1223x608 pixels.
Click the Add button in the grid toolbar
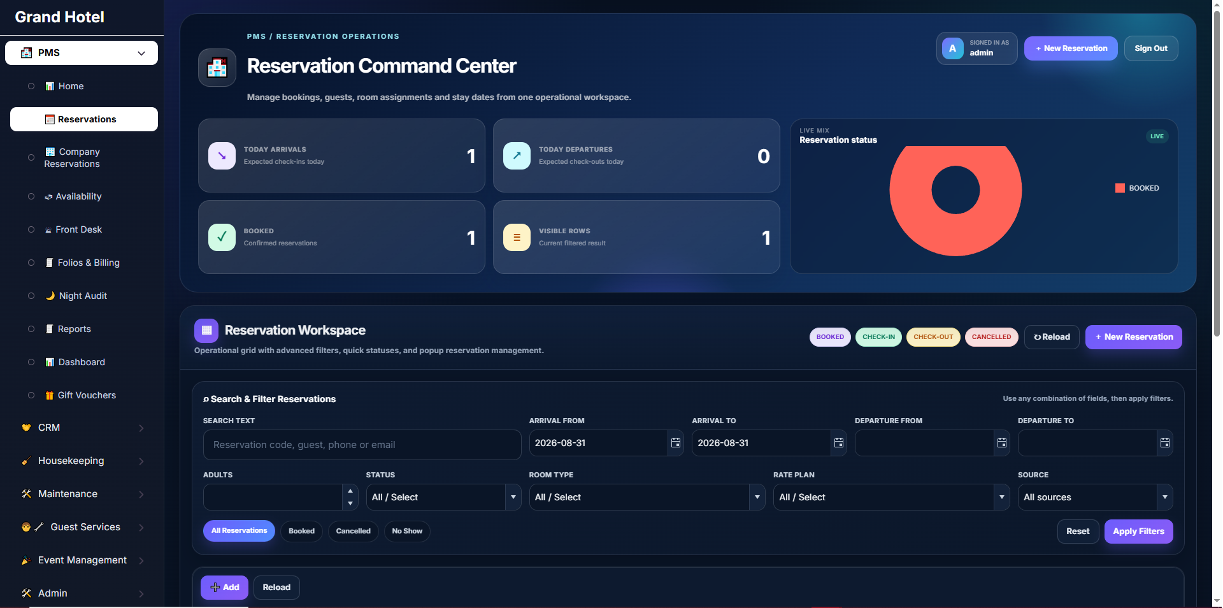point(224,588)
